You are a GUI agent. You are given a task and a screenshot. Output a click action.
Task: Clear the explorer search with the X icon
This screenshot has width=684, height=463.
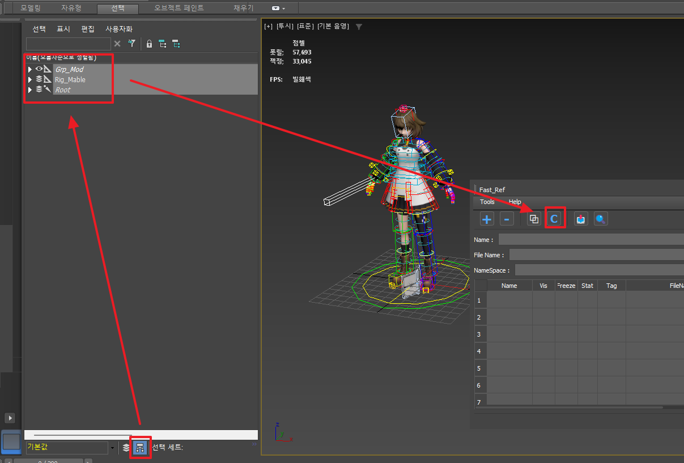117,44
